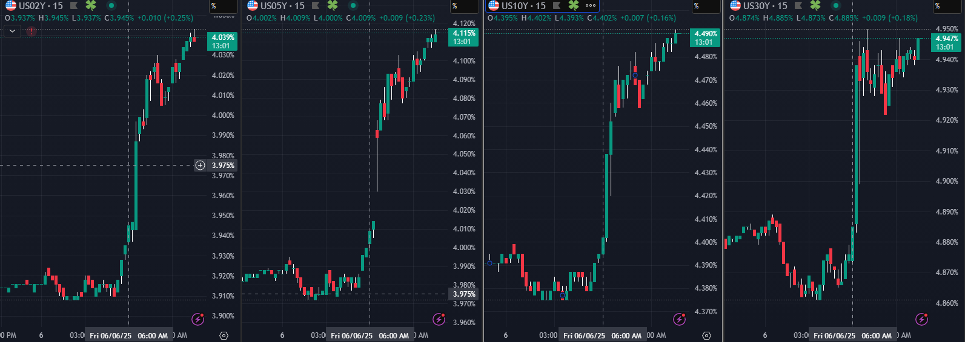Toggle the green market status dot on US05Y
Screen dimensions: 965x342
[x=353, y=6]
